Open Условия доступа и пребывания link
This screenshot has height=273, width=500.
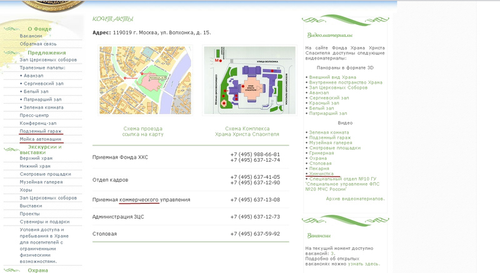[44, 246]
